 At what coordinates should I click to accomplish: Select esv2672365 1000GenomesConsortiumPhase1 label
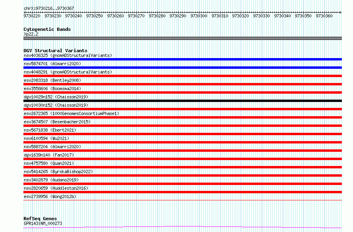tap(71, 113)
